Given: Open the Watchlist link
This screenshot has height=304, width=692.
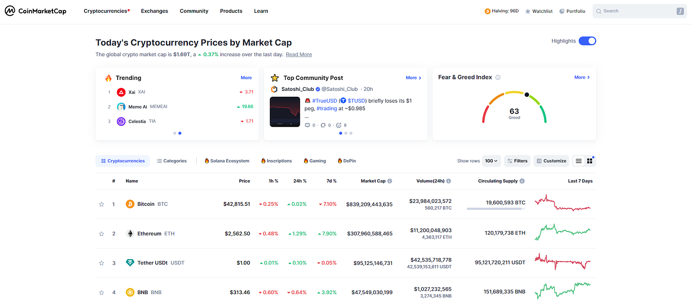Looking at the screenshot, I should pyautogui.click(x=539, y=11).
